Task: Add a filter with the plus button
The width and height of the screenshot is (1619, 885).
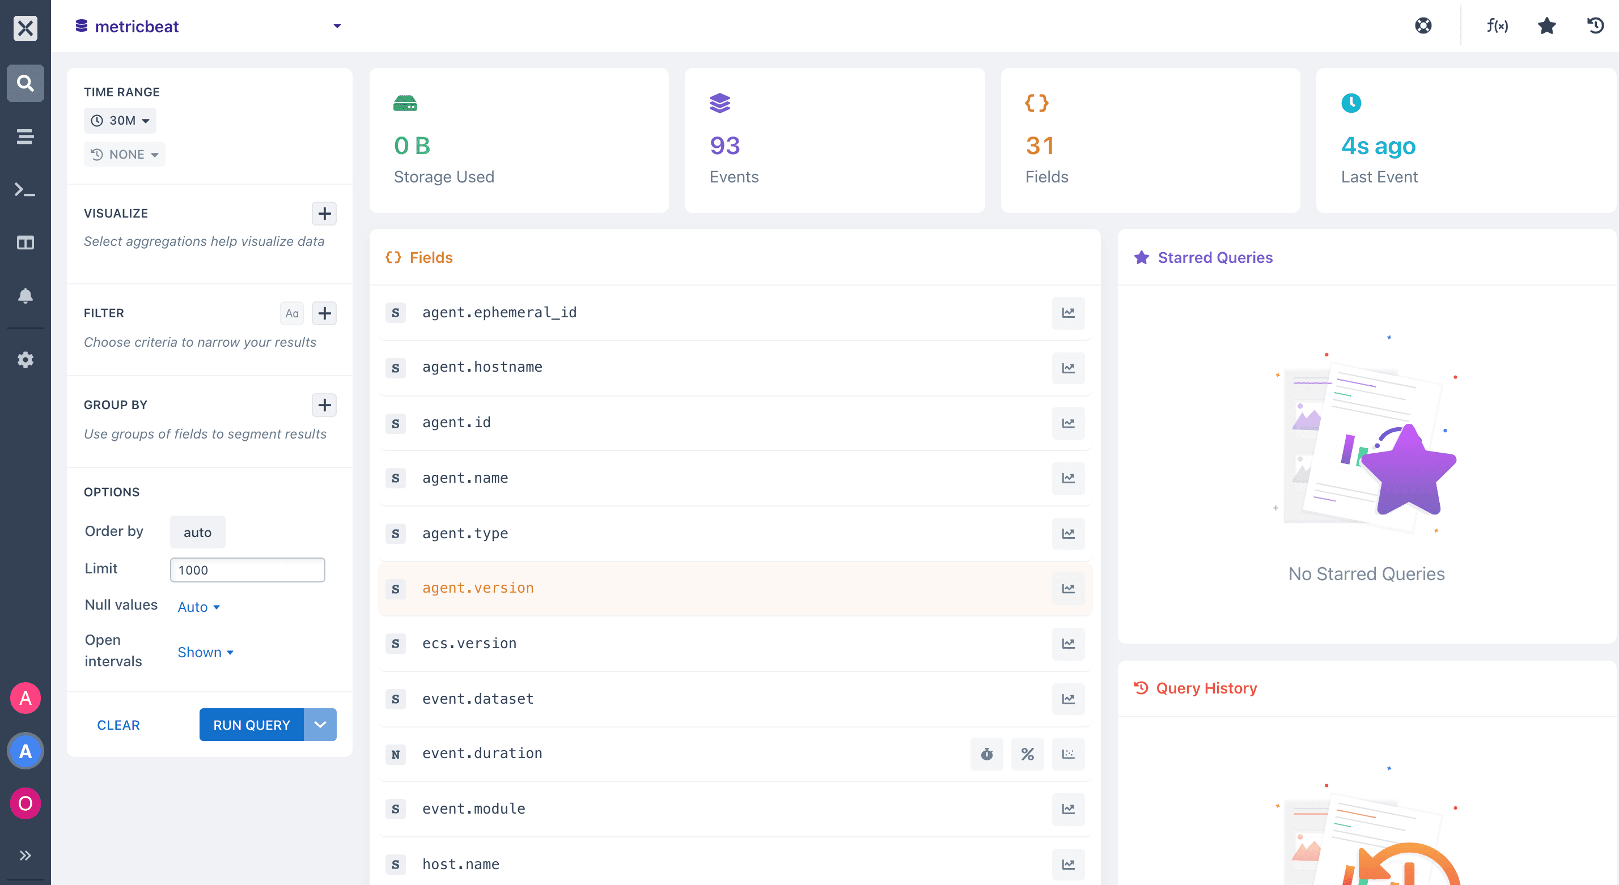Action: click(324, 313)
